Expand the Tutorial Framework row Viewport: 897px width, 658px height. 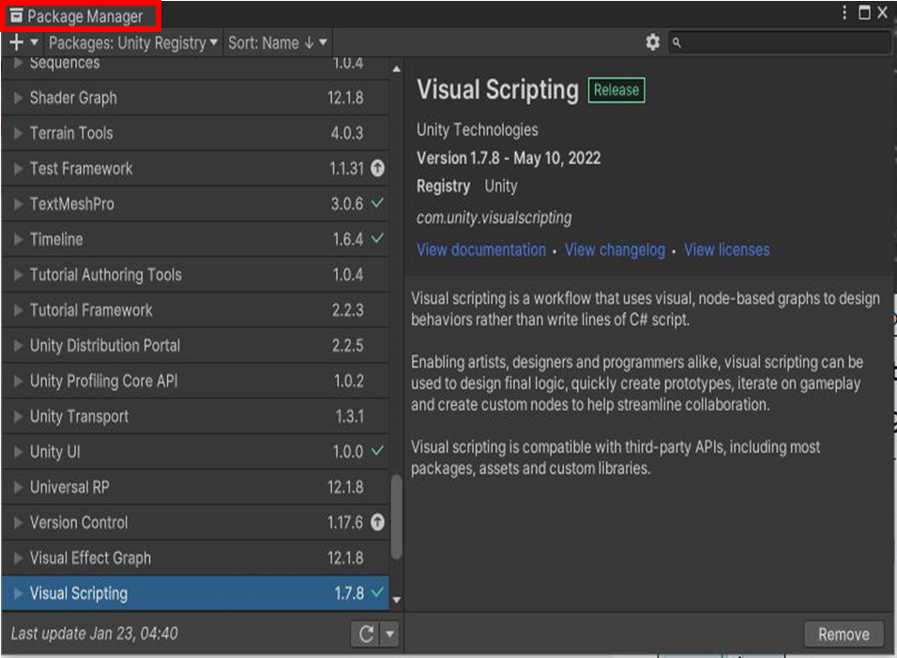point(19,310)
